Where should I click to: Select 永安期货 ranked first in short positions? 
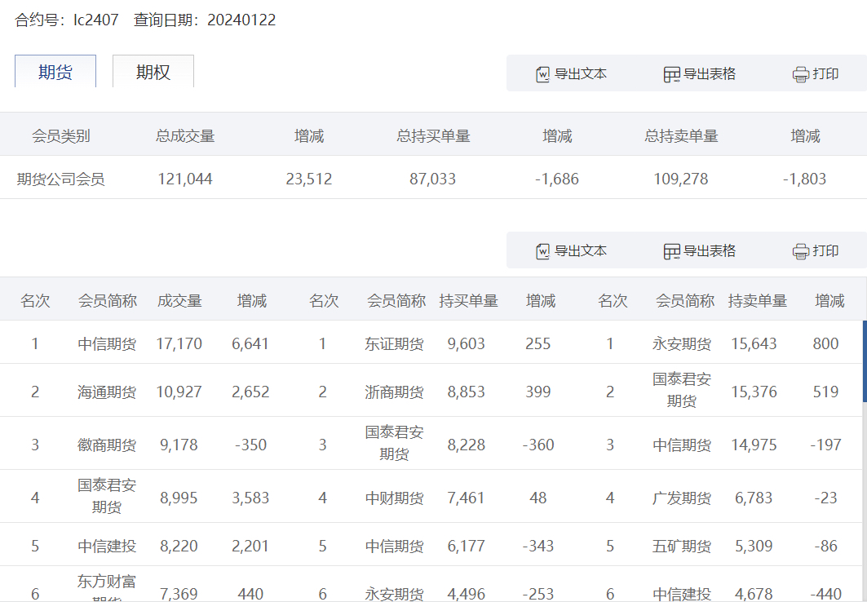682,344
